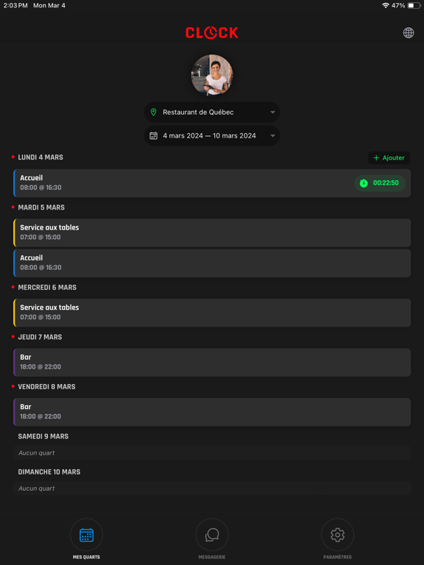
Task: Expand the date range dropdown arrow
Action: coord(272,136)
